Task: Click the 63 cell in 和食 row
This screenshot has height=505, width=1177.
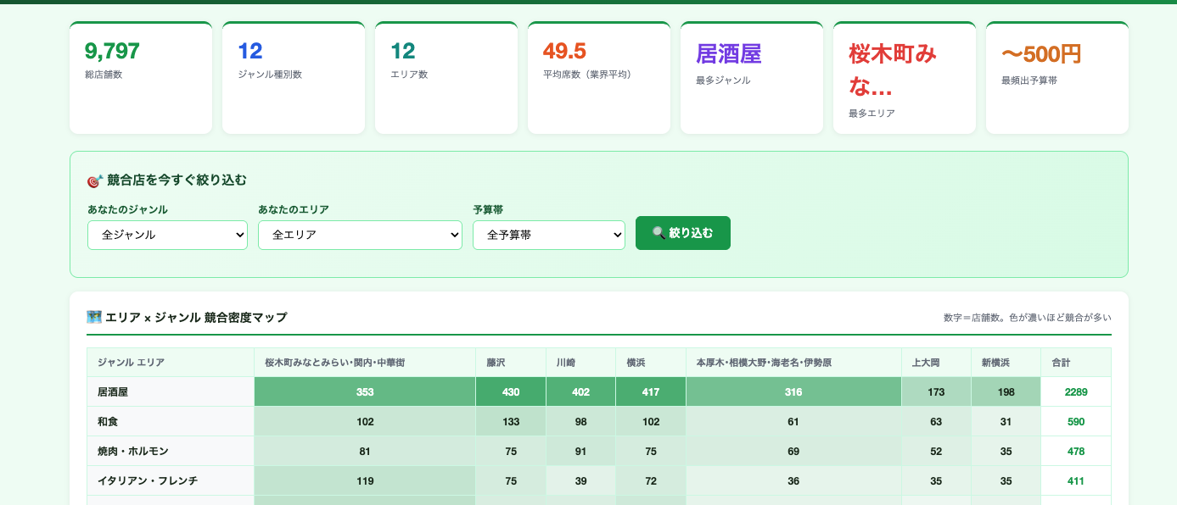Action: coord(937,421)
